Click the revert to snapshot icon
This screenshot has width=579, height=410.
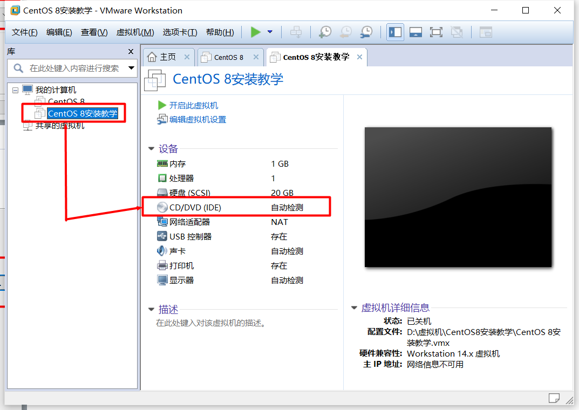(346, 32)
